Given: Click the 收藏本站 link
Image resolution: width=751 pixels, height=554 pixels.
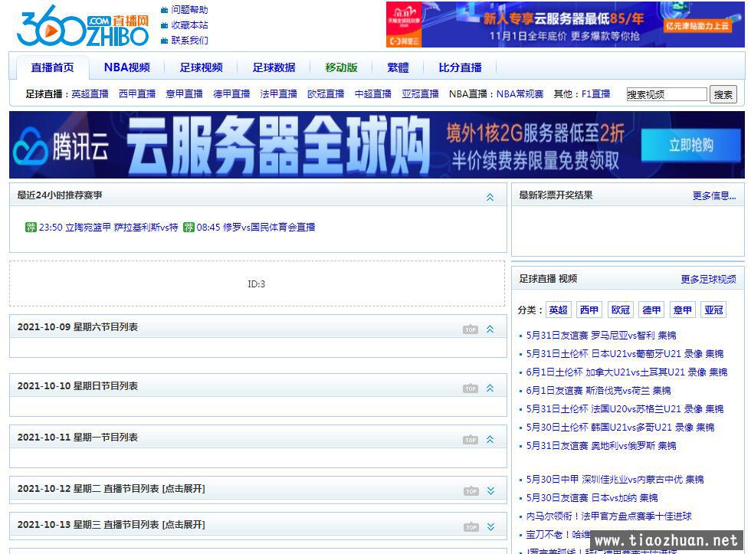Looking at the screenshot, I should [x=190, y=25].
